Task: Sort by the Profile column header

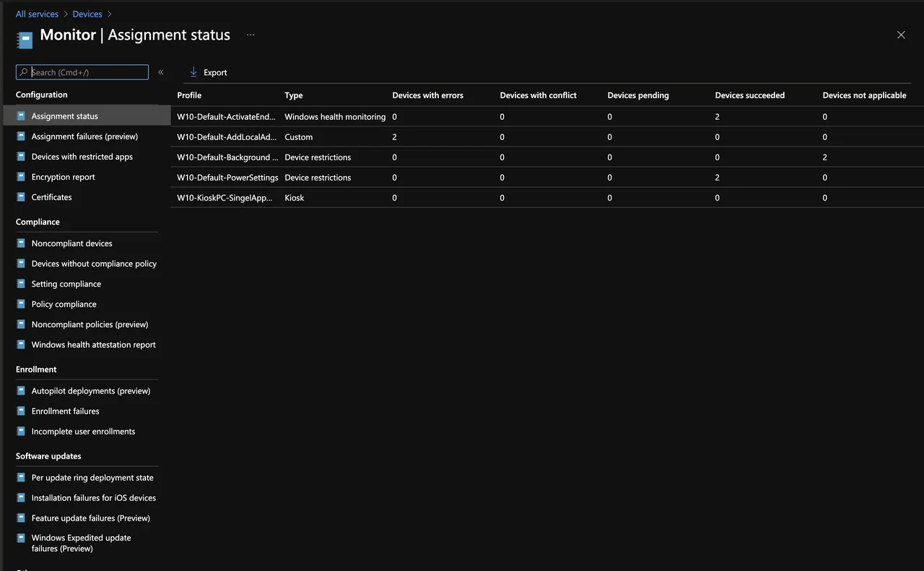Action: 189,95
